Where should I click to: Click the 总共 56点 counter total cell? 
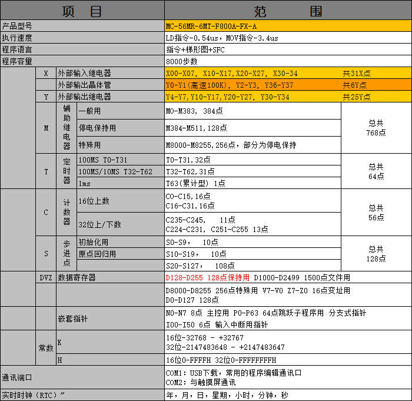pyautogui.click(x=376, y=213)
